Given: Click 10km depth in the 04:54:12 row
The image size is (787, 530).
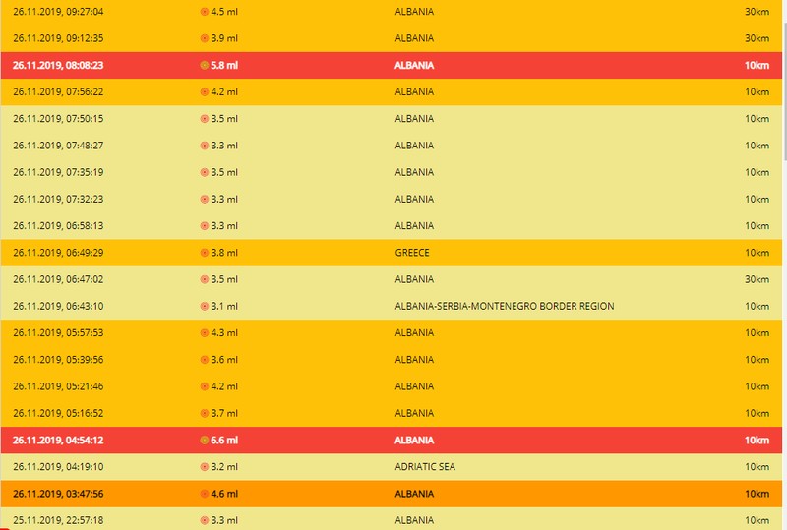Looking at the screenshot, I should click(757, 441).
